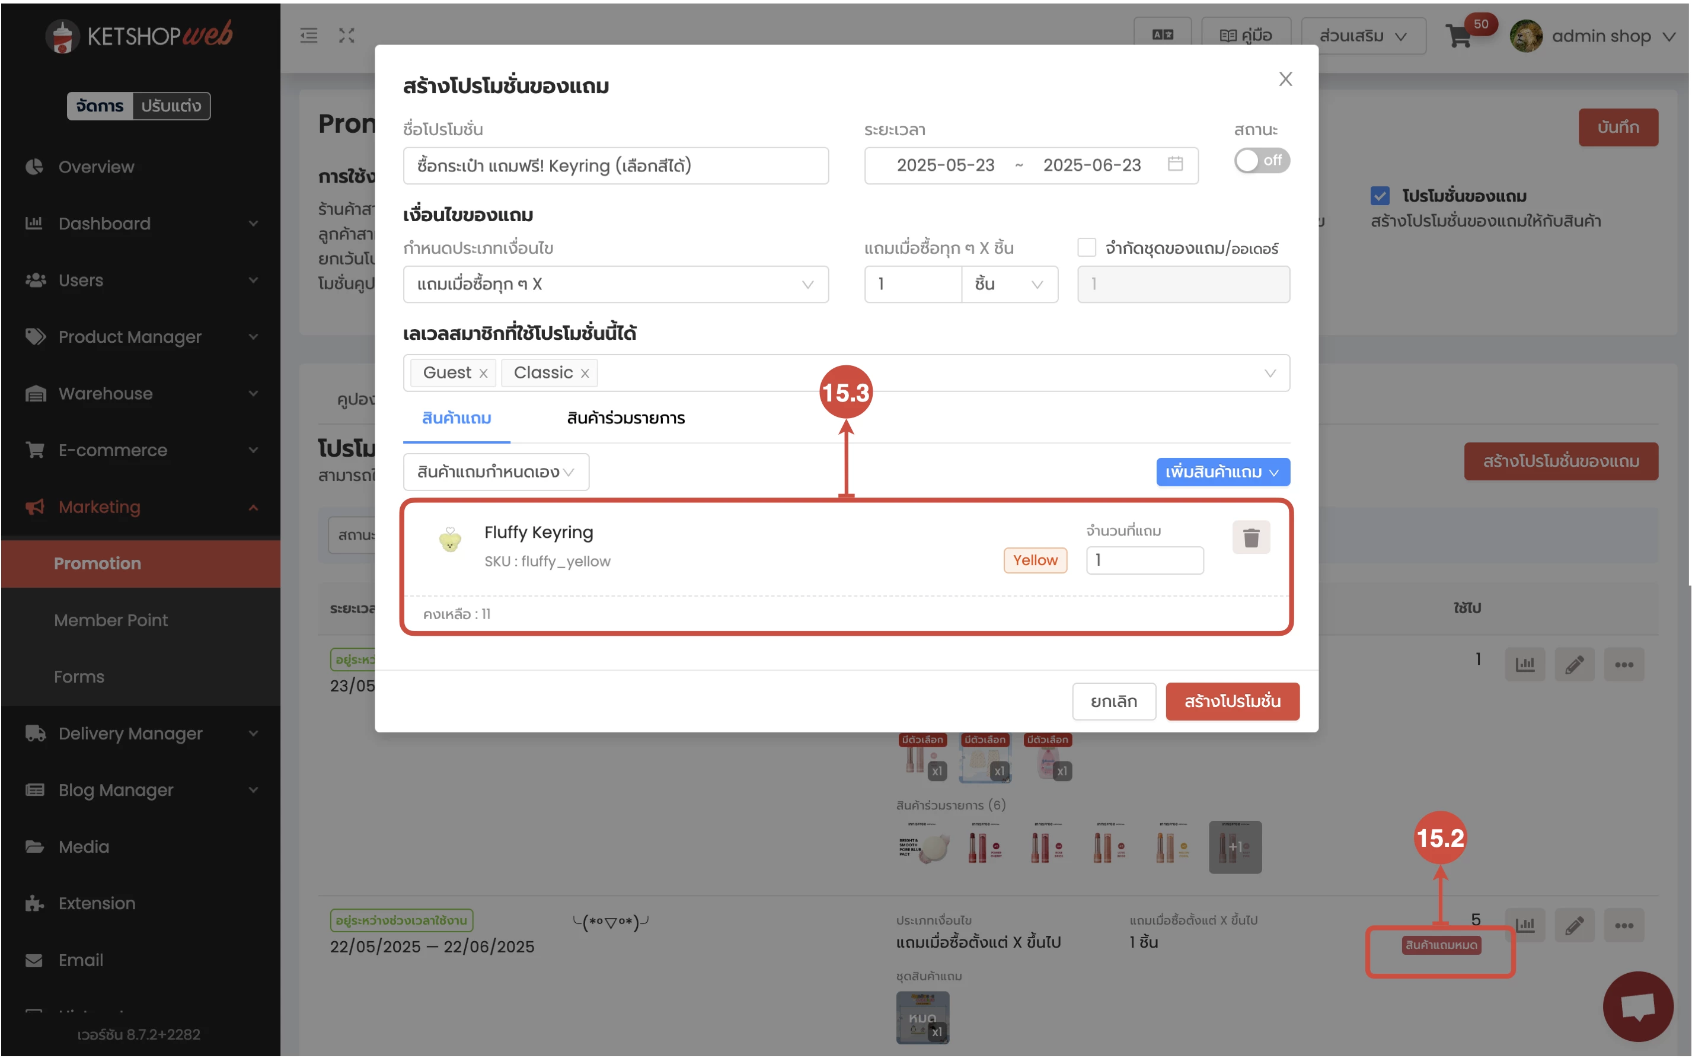Expand to fullscreen with the expand icon
1692x1058 pixels.
tap(346, 35)
